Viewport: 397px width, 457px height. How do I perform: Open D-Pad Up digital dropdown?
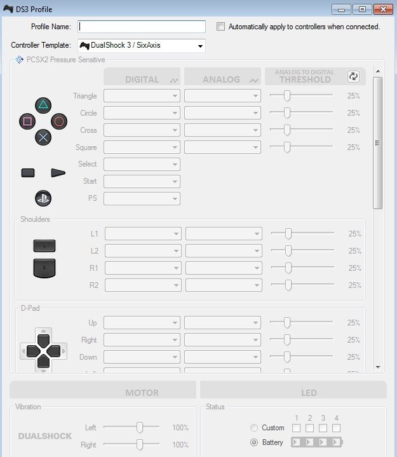tap(142, 323)
